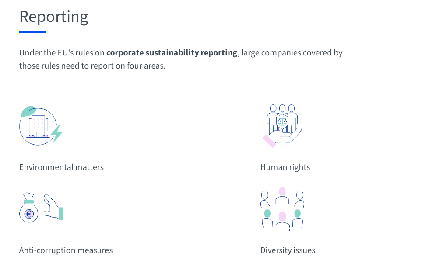The image size is (443, 274).
Task: Click the teal cuff on the grabbing hand
Action: (61, 214)
